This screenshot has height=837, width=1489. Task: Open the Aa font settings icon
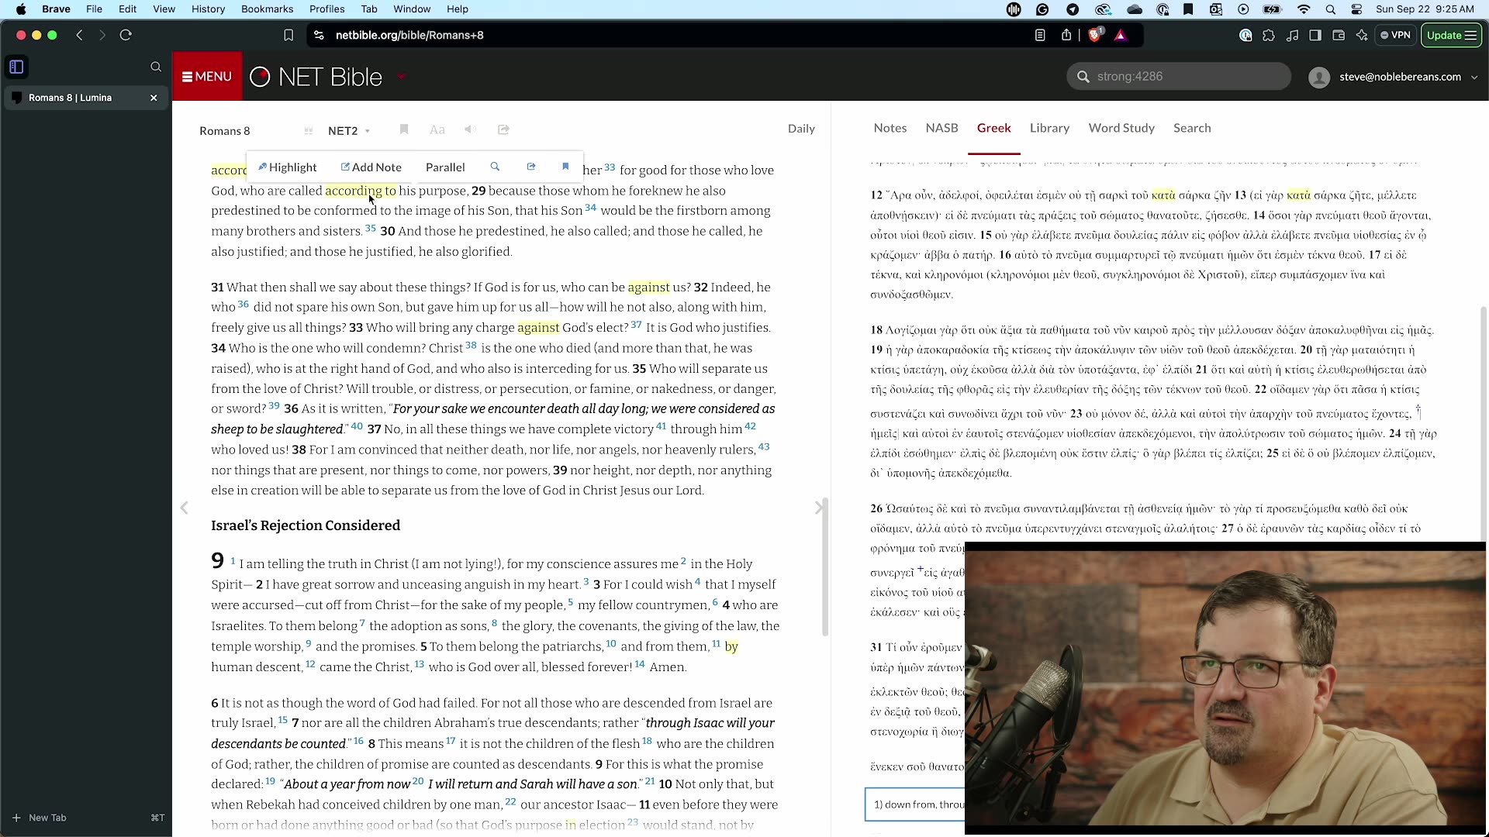(437, 130)
